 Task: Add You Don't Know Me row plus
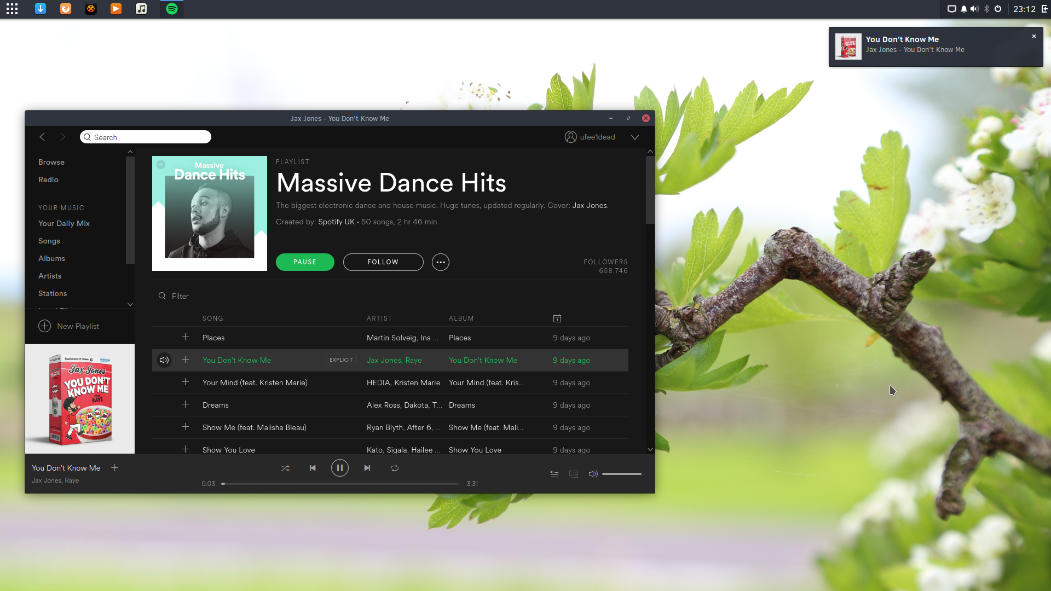pos(185,360)
